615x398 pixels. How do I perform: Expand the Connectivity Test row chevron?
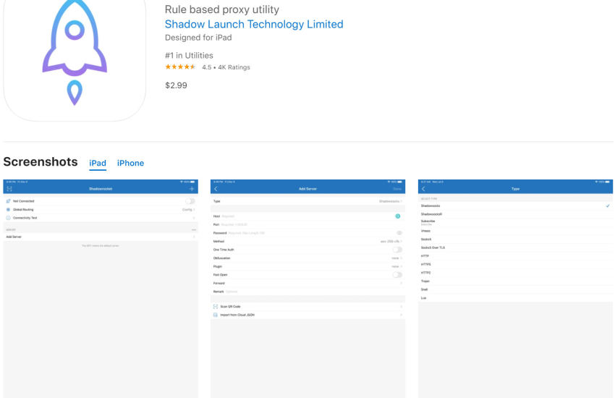click(x=194, y=218)
